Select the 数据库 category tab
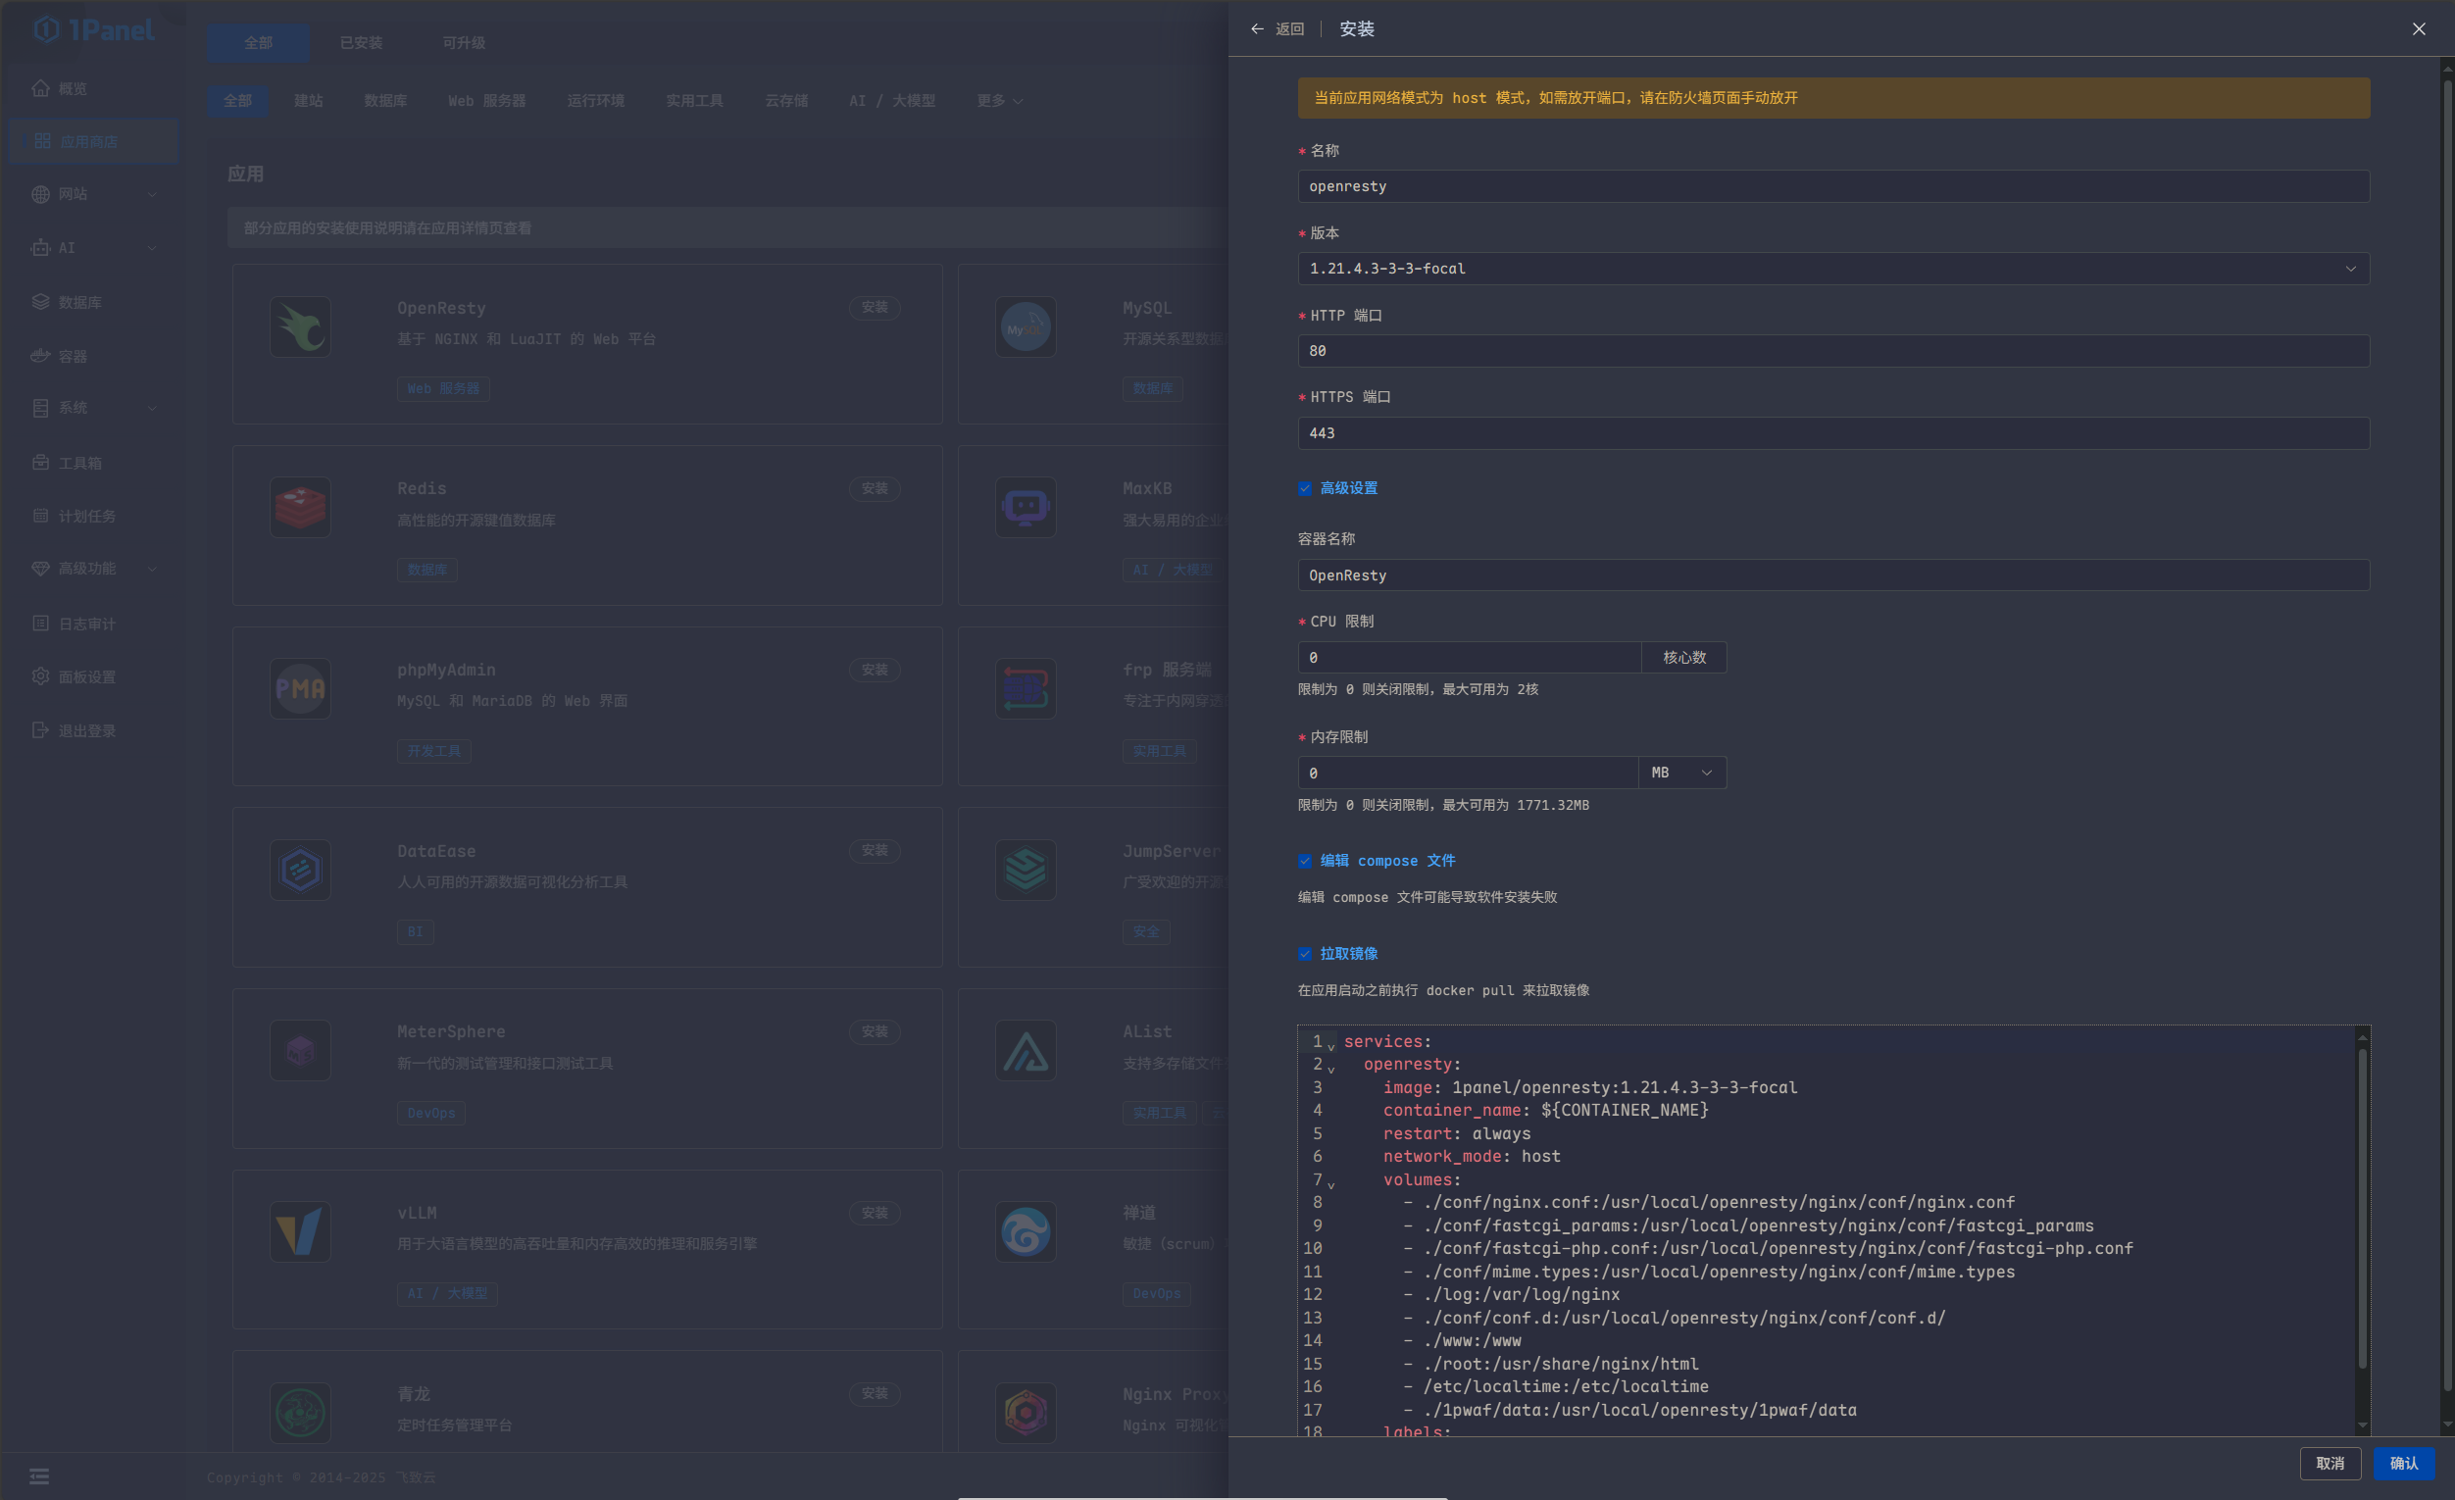This screenshot has height=1500, width=2455. [x=384, y=101]
